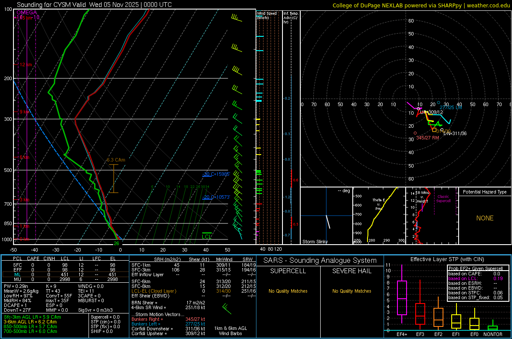Image resolution: width=512 pixels, height=339 pixels.
Task: Click the 'UP=309/12' hodograph label
Action: pos(431,112)
